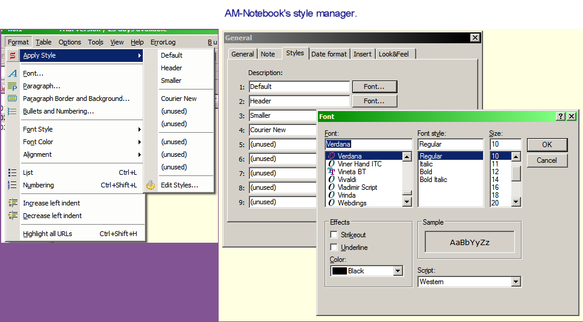
Task: Click the Increase left indent icon
Action: point(12,203)
